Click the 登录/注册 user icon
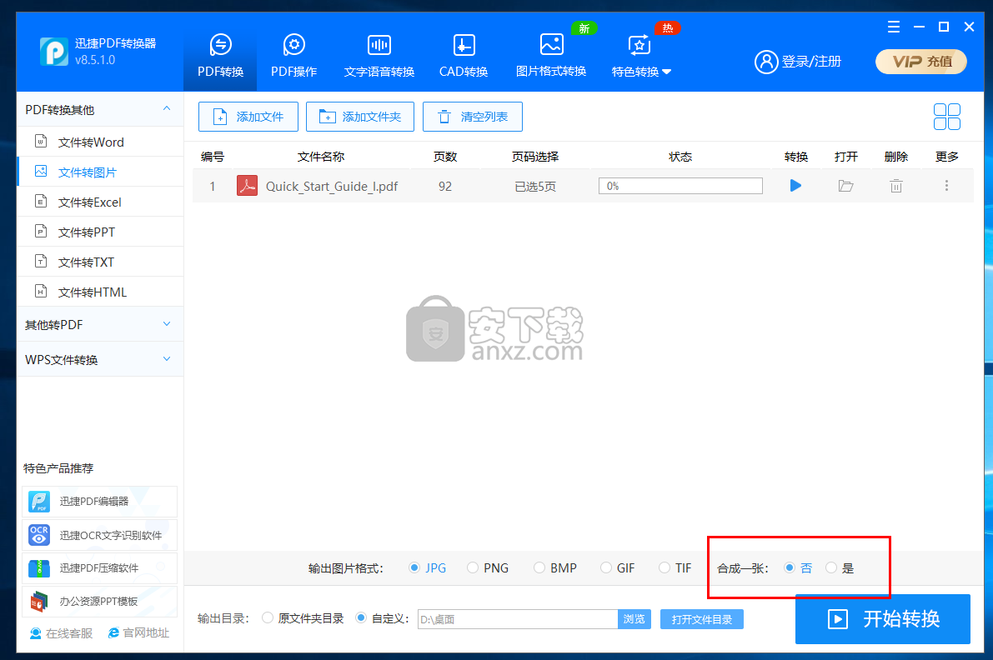The width and height of the screenshot is (993, 660). click(x=766, y=62)
